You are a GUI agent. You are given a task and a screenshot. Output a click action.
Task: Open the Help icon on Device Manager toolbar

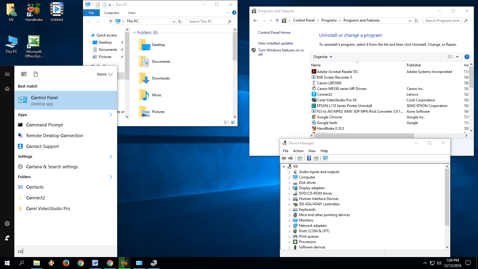click(309, 158)
